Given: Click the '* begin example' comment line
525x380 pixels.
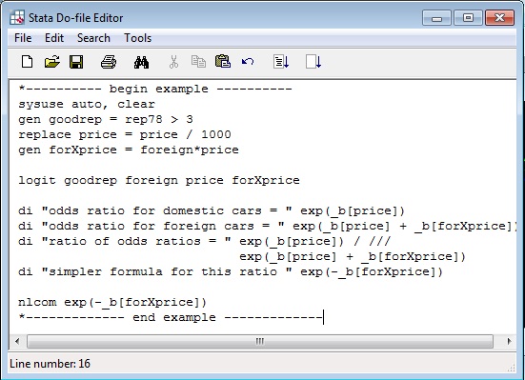Looking at the screenshot, I should tap(155, 90).
